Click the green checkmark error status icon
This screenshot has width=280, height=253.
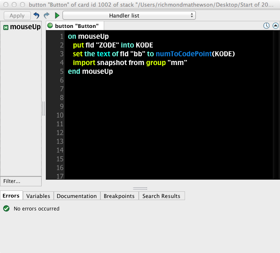tap(6, 208)
